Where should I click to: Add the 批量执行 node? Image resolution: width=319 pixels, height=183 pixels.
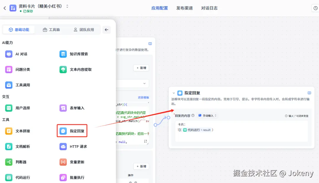pyautogui.click(x=72, y=177)
